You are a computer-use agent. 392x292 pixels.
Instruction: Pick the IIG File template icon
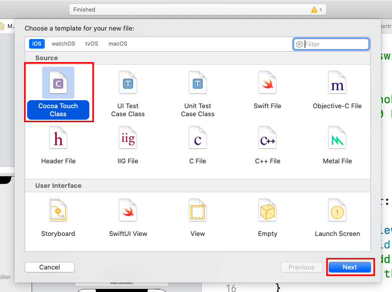[128, 138]
